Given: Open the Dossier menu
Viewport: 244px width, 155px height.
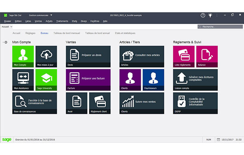Looking at the screenshot, I should pyautogui.click(x=8, y=21).
